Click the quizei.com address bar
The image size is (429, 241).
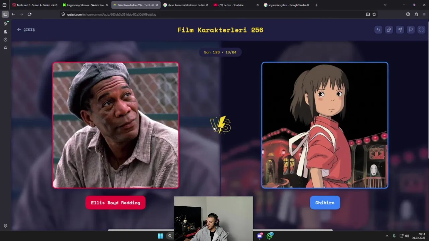[x=214, y=14]
